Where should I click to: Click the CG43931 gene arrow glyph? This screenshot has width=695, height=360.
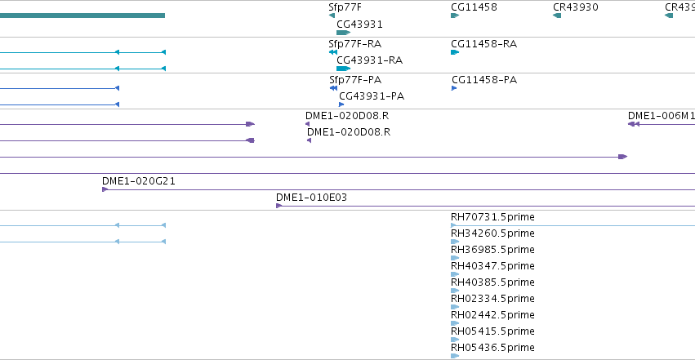click(x=344, y=33)
